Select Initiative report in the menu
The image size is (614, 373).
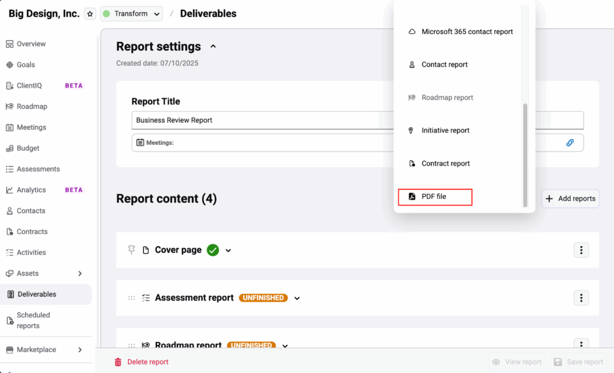click(445, 131)
